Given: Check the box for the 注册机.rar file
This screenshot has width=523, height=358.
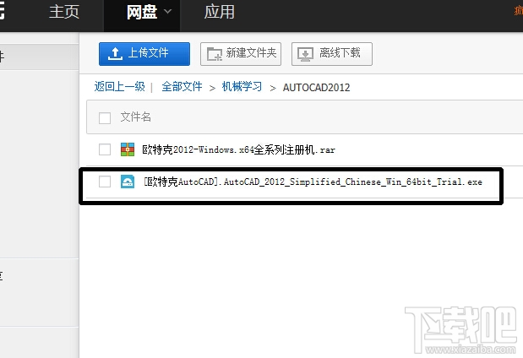Looking at the screenshot, I should point(105,149).
